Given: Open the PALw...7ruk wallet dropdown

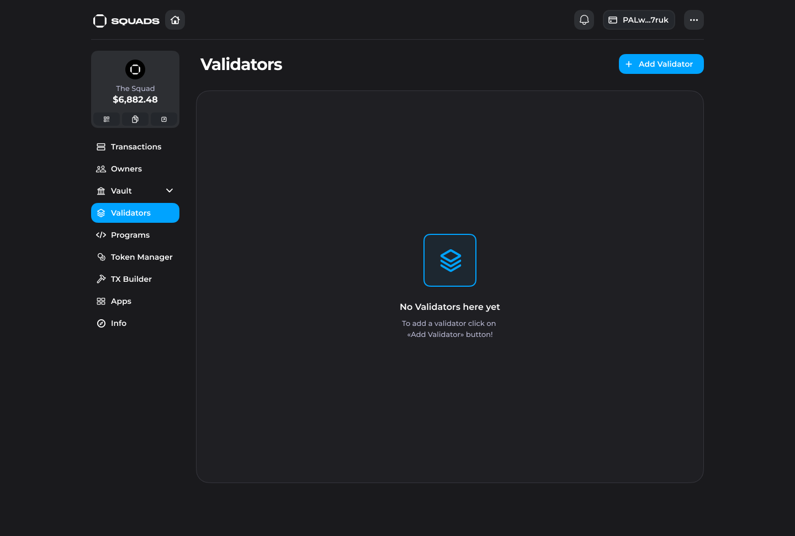Looking at the screenshot, I should [x=639, y=20].
